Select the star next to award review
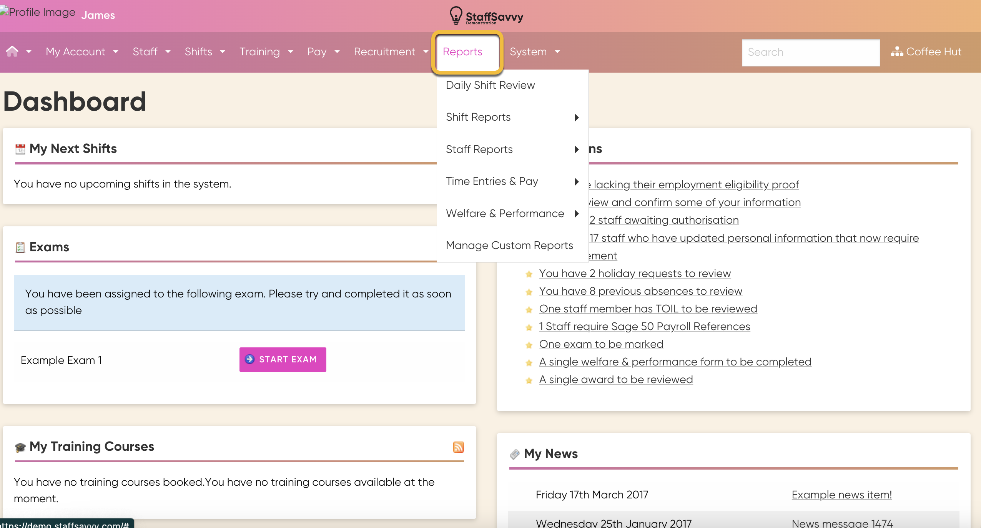Viewport: 981px width, 528px height. [529, 380]
